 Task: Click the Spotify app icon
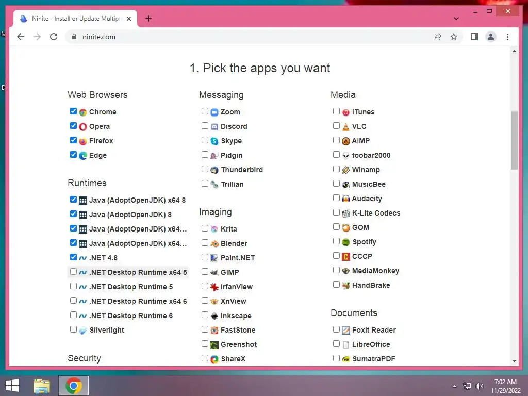[x=346, y=242]
